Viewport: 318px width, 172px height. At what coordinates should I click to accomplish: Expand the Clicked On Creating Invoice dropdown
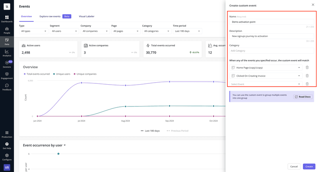pyautogui.click(x=266, y=76)
